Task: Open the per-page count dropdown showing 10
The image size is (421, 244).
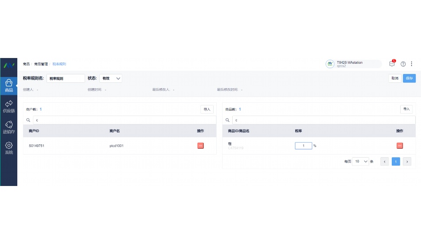Action: coord(360,162)
